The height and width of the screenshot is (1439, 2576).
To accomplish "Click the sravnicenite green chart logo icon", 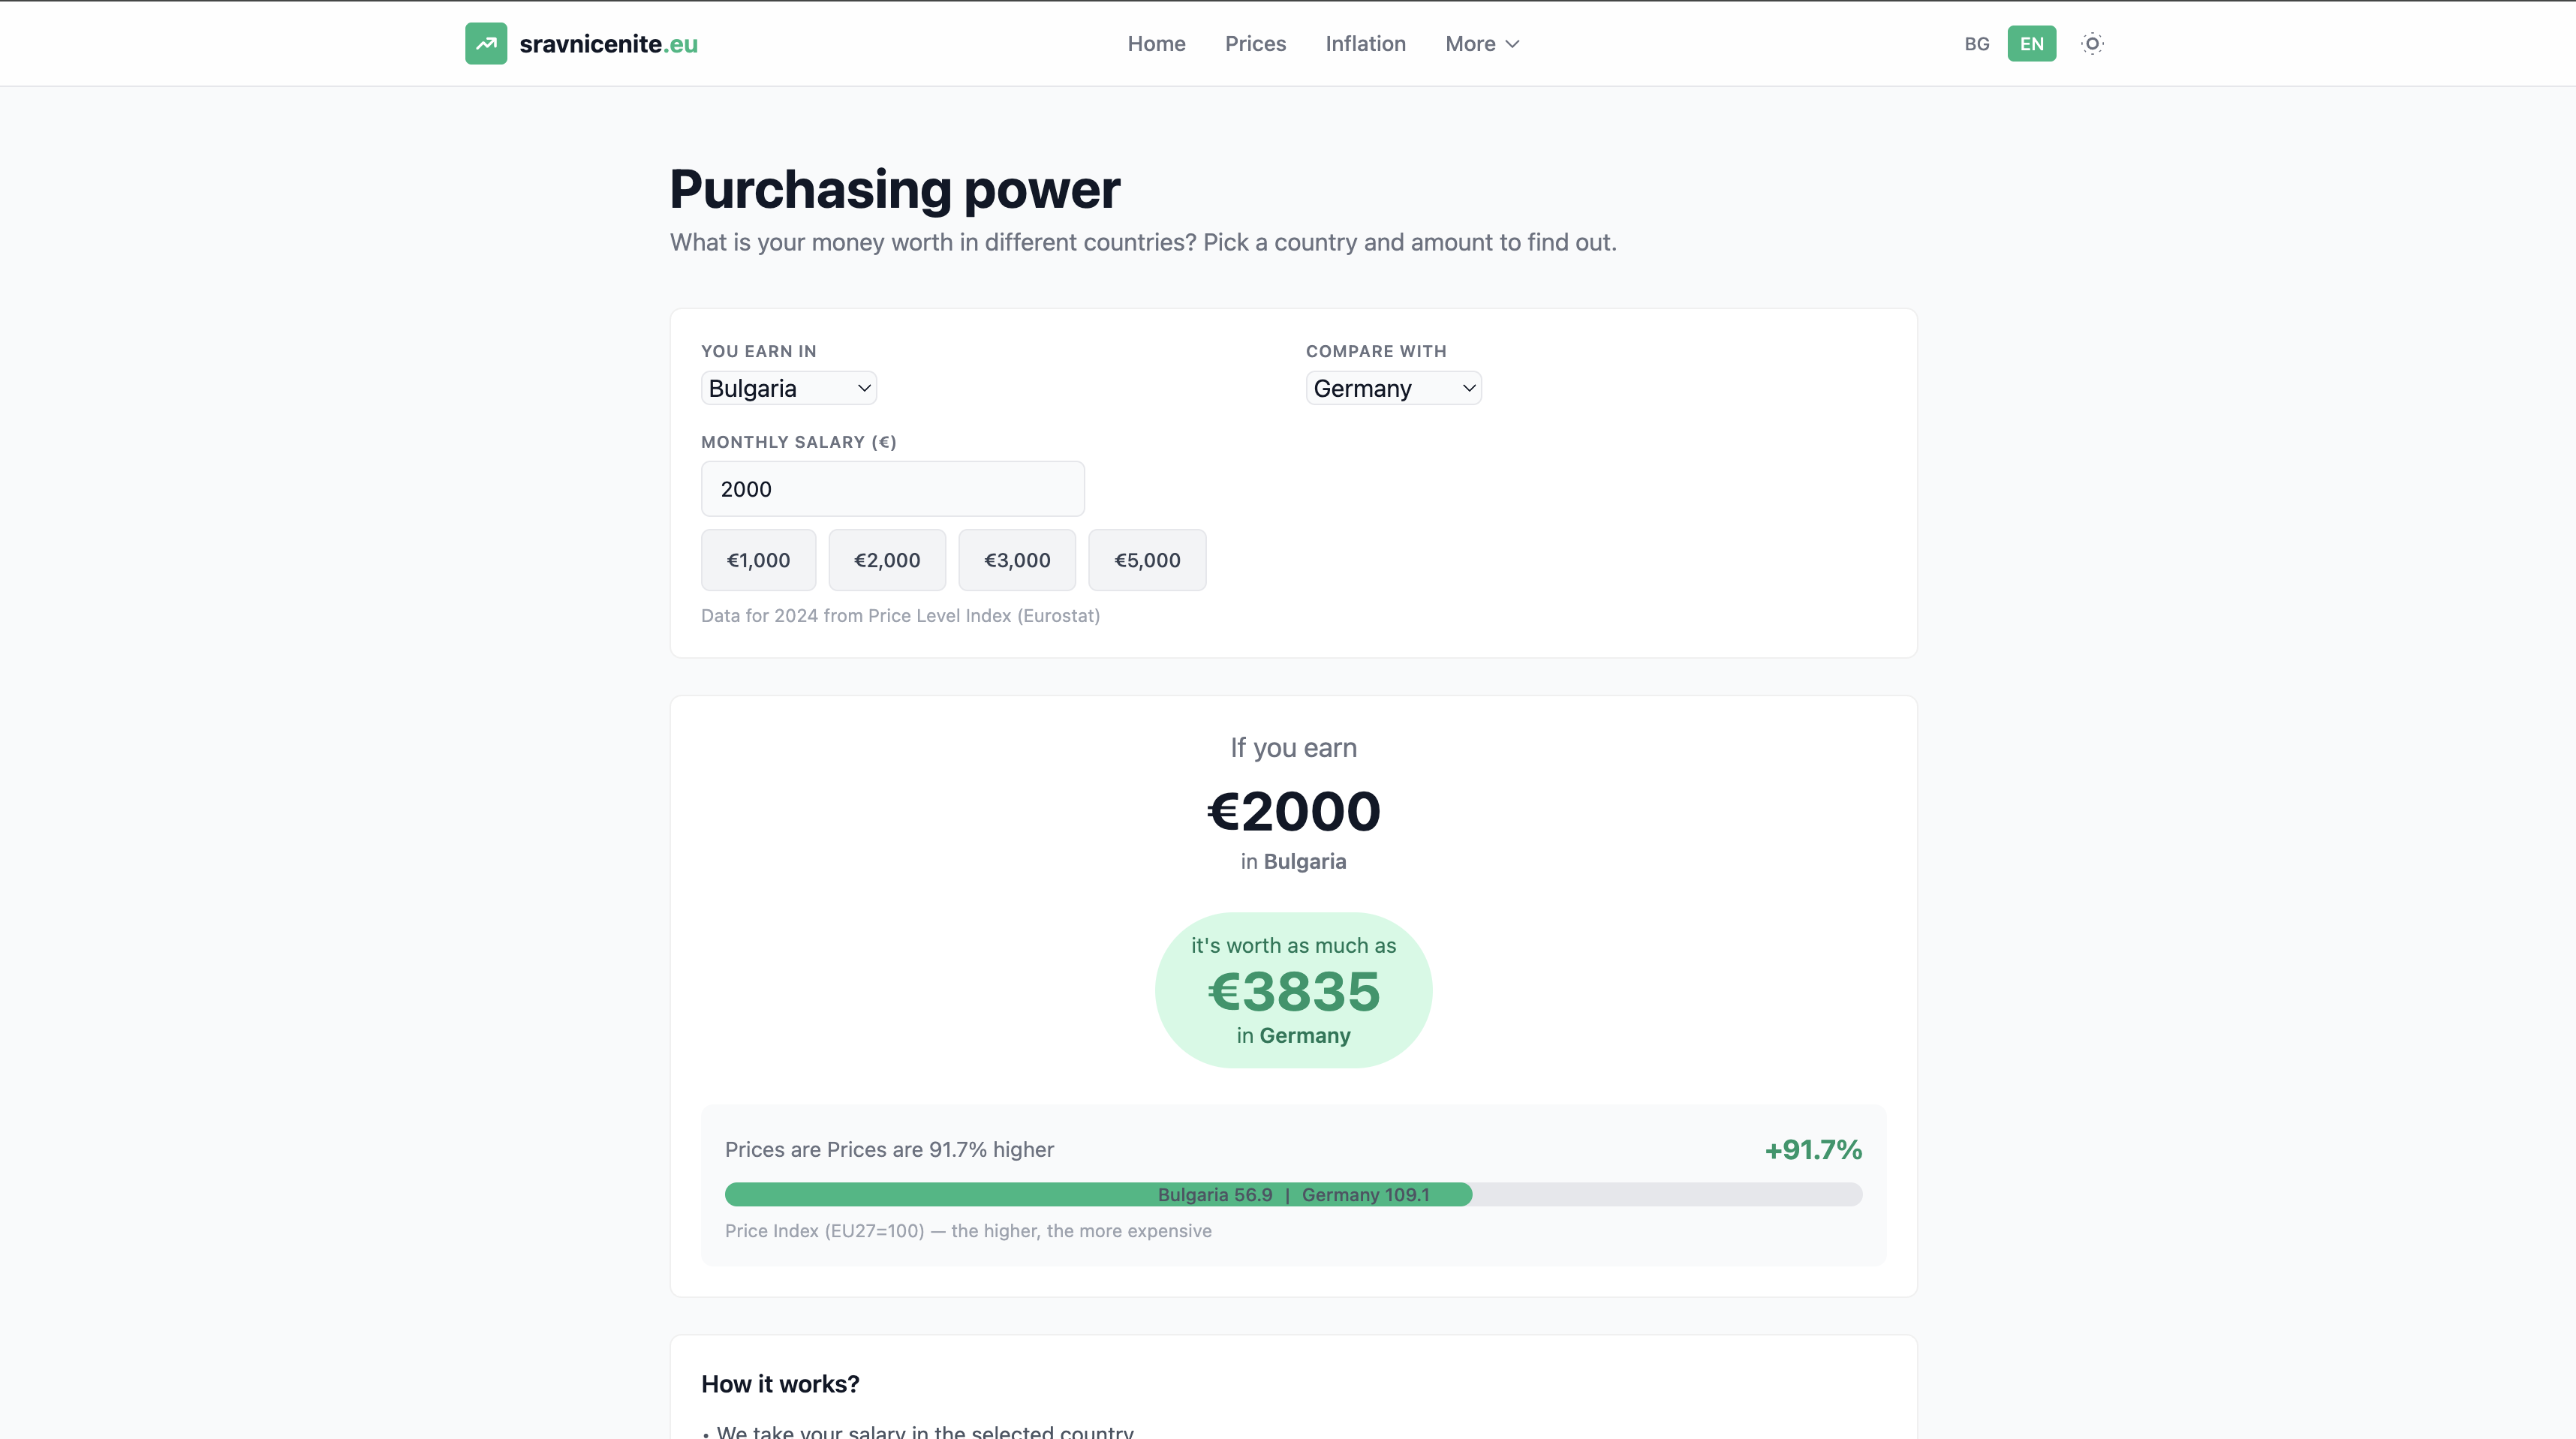I will 486,44.
